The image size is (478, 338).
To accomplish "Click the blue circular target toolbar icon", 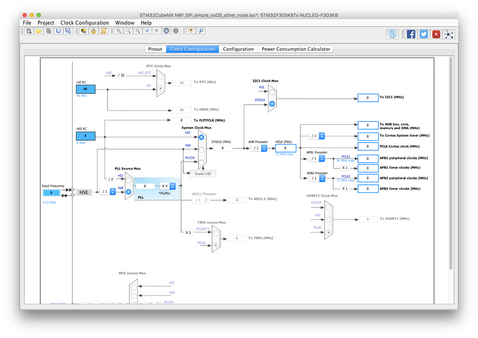I will 166,31.
